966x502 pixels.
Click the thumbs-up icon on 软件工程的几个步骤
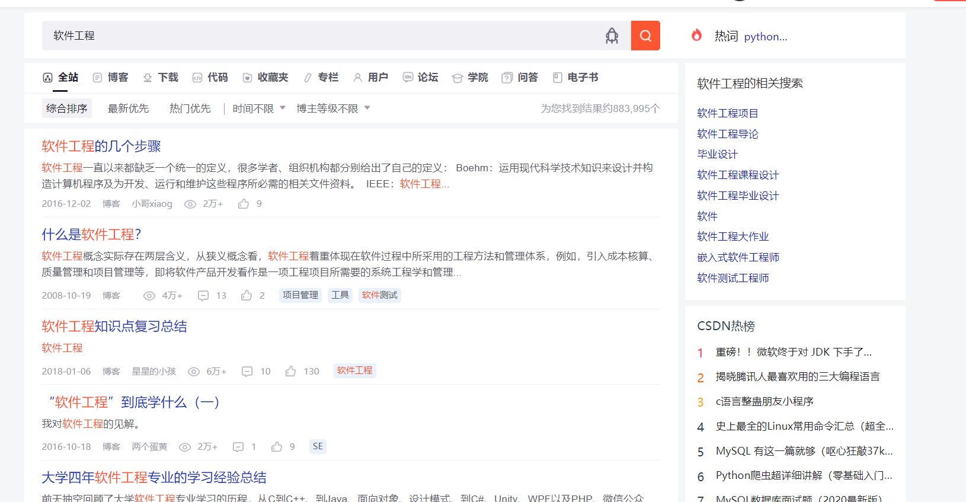243,204
